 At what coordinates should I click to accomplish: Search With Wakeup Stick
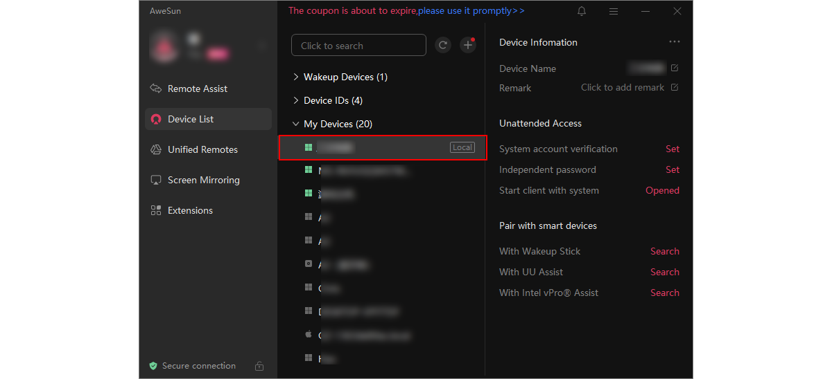pos(665,251)
